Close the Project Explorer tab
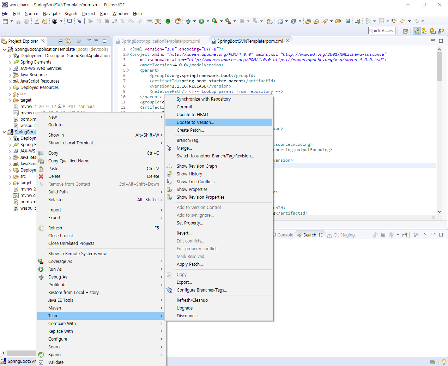The width and height of the screenshot is (448, 366). coord(43,41)
